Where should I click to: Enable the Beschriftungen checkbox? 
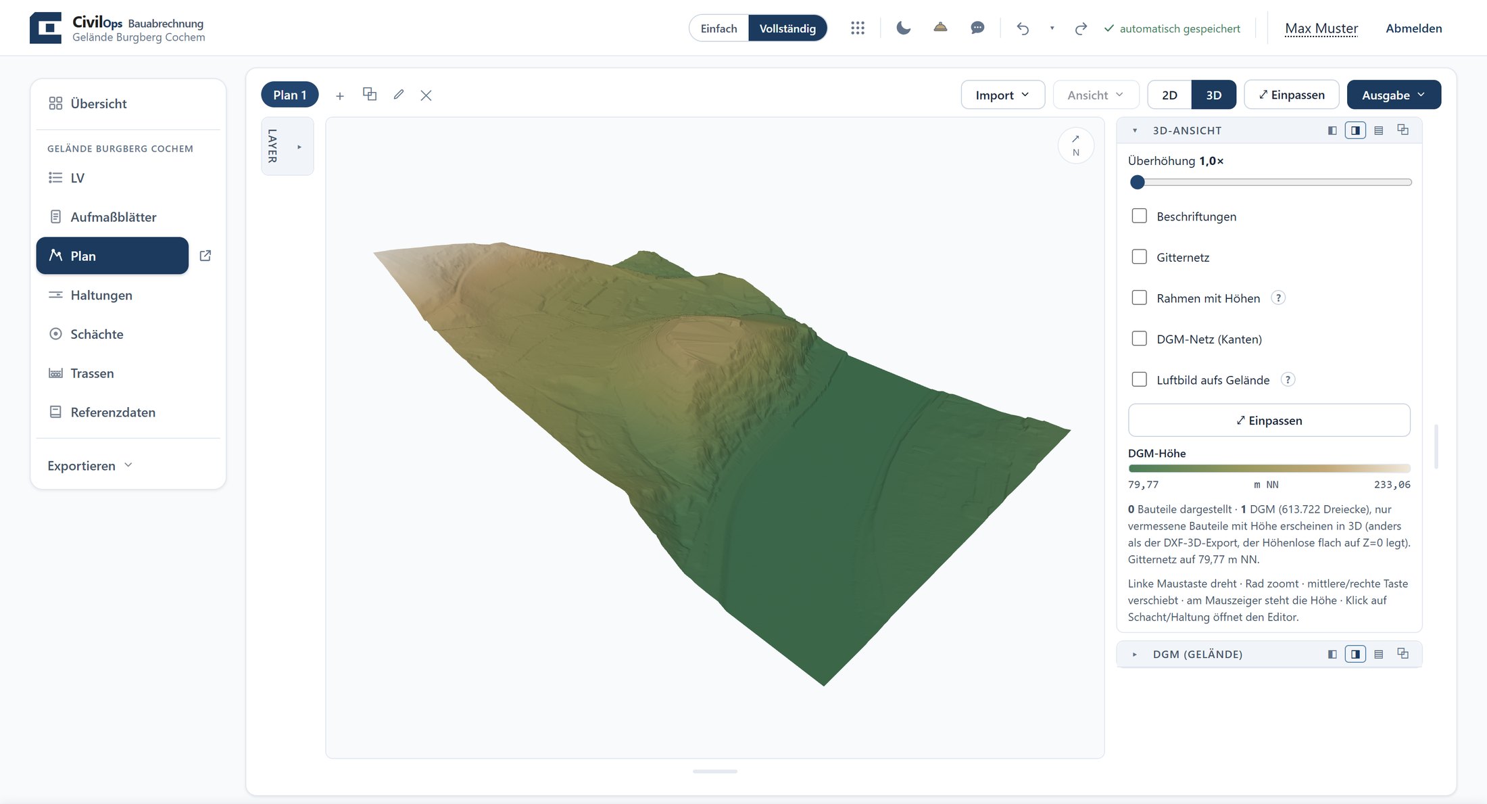(1140, 216)
